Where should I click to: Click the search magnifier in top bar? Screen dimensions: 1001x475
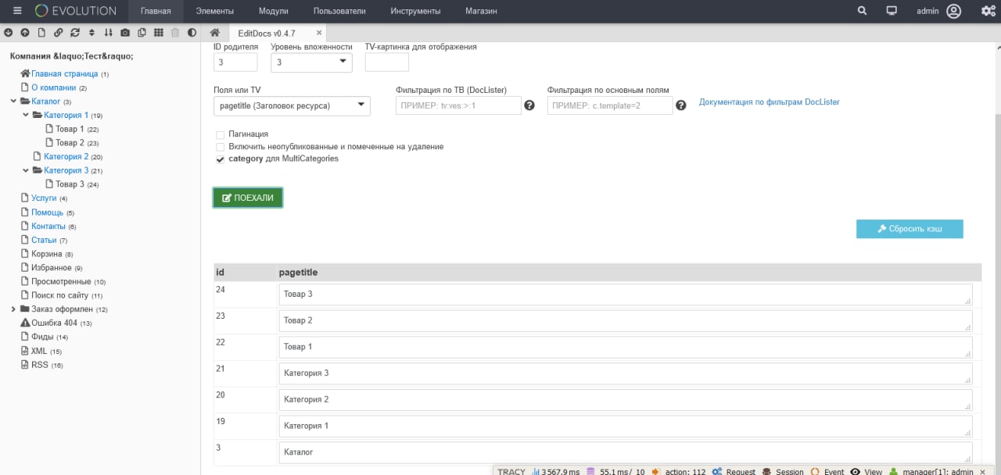[862, 11]
